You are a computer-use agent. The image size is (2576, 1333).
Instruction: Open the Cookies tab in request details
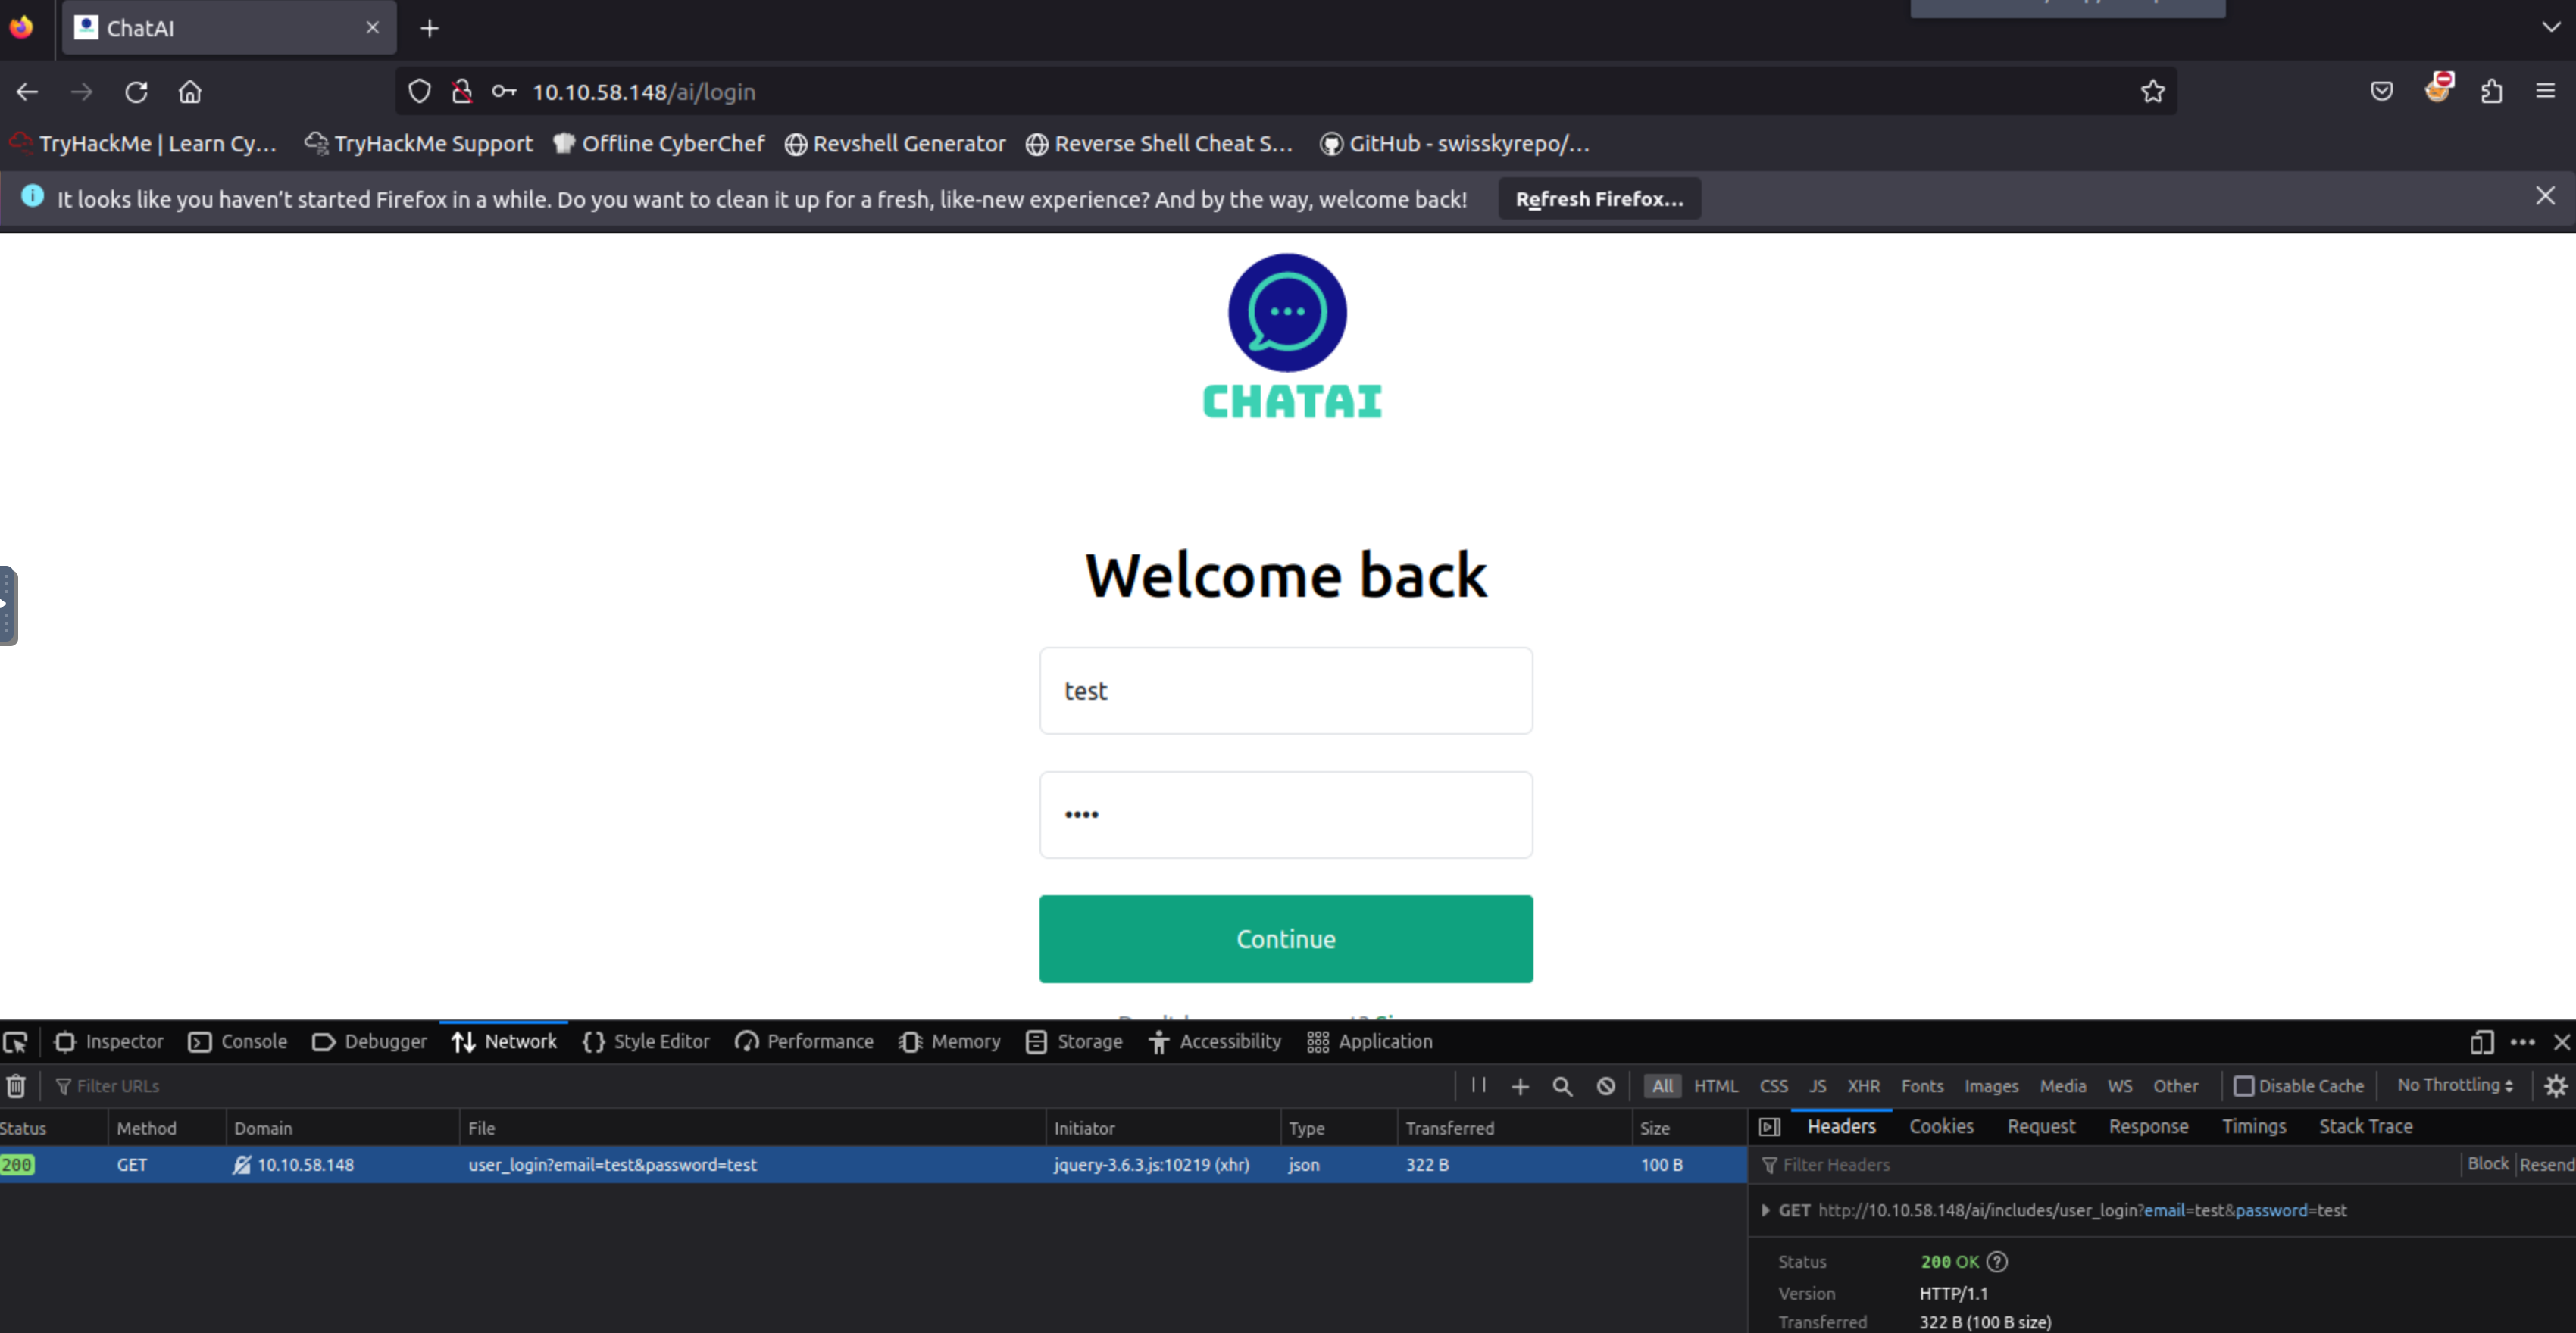pos(1941,1126)
